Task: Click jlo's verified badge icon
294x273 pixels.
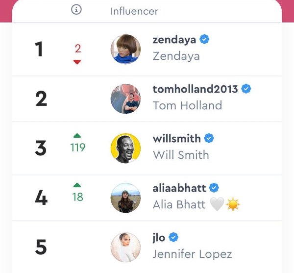Action: (173, 237)
